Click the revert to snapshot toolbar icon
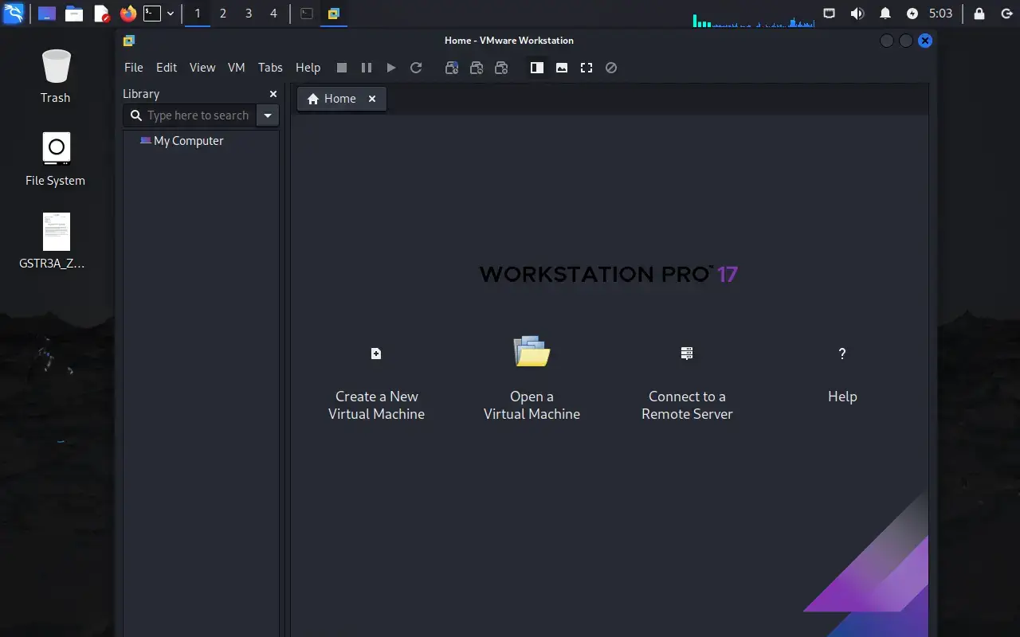 coord(477,68)
